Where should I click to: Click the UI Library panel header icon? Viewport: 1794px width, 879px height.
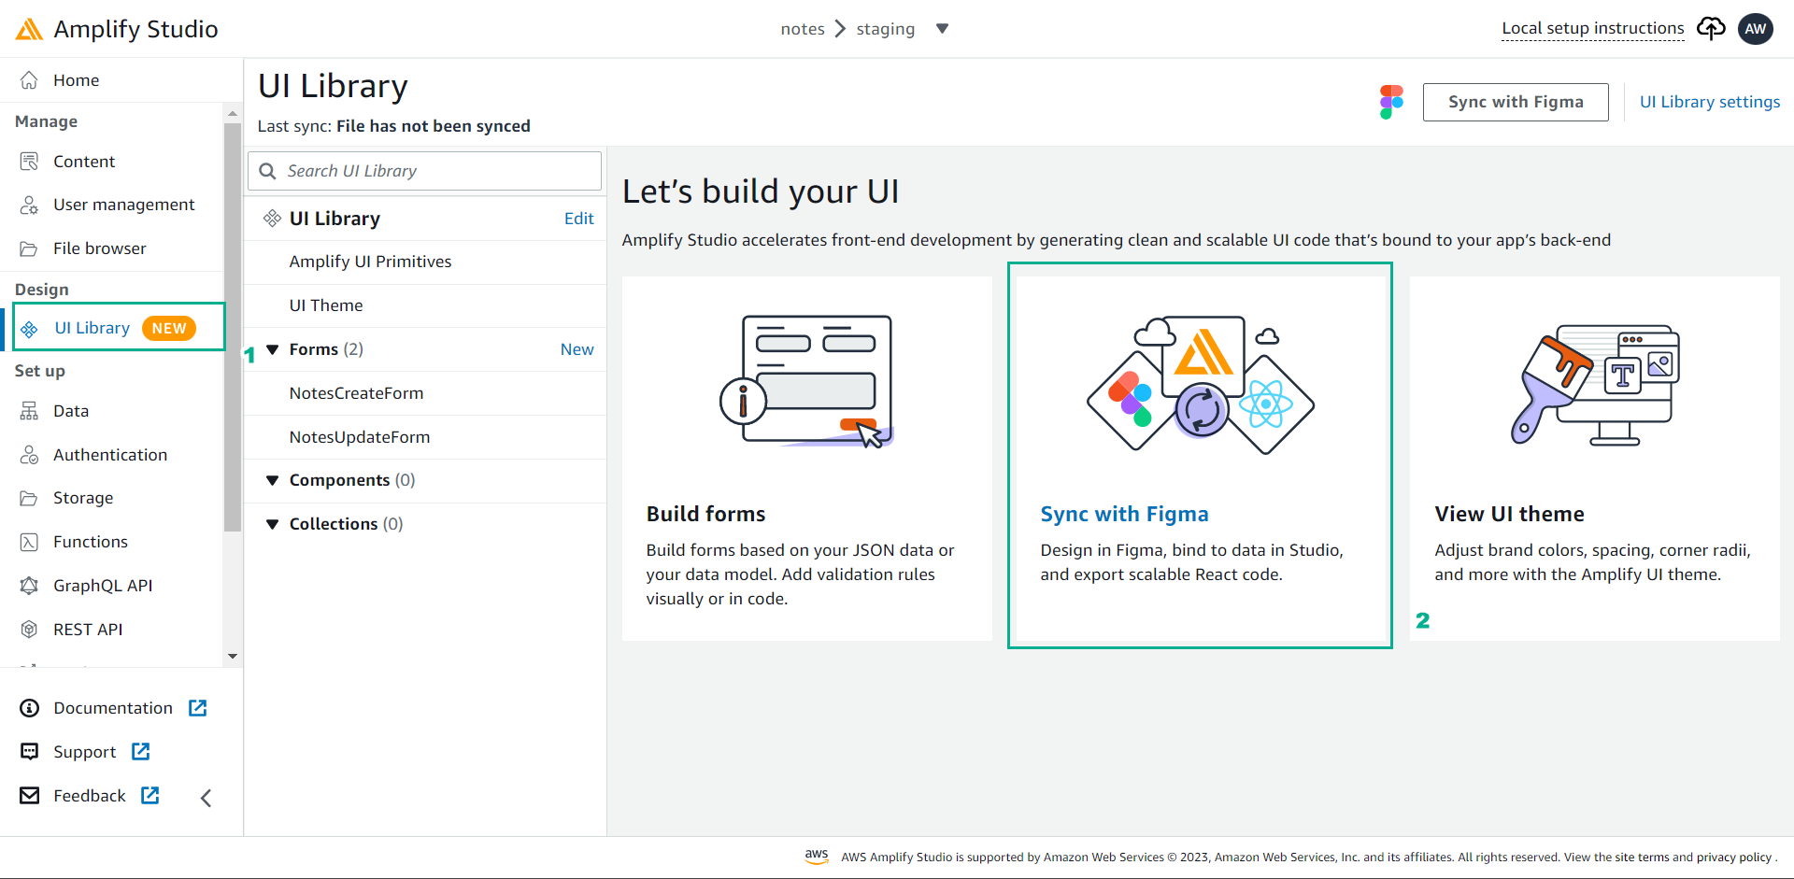pyautogui.click(x=272, y=219)
